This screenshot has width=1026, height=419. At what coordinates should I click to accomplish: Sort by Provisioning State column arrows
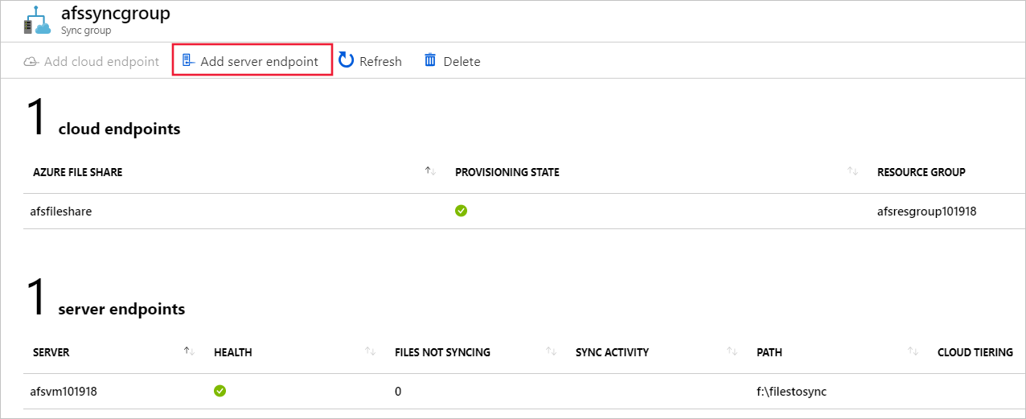click(852, 171)
